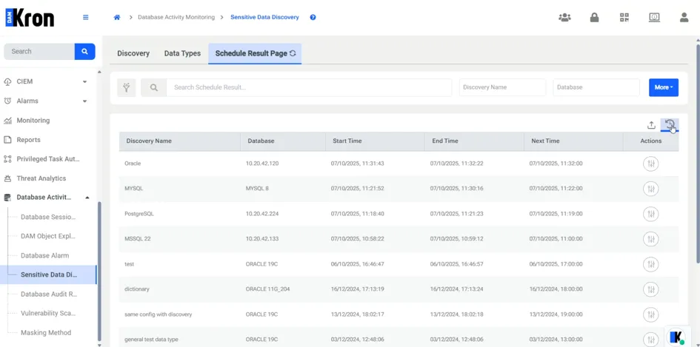700x347 pixels.
Task: Expand the Alarms menu arrow
Action: pos(85,101)
